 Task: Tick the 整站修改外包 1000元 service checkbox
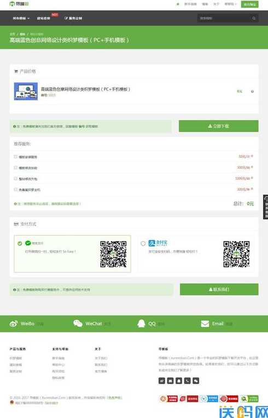pyautogui.click(x=15, y=179)
